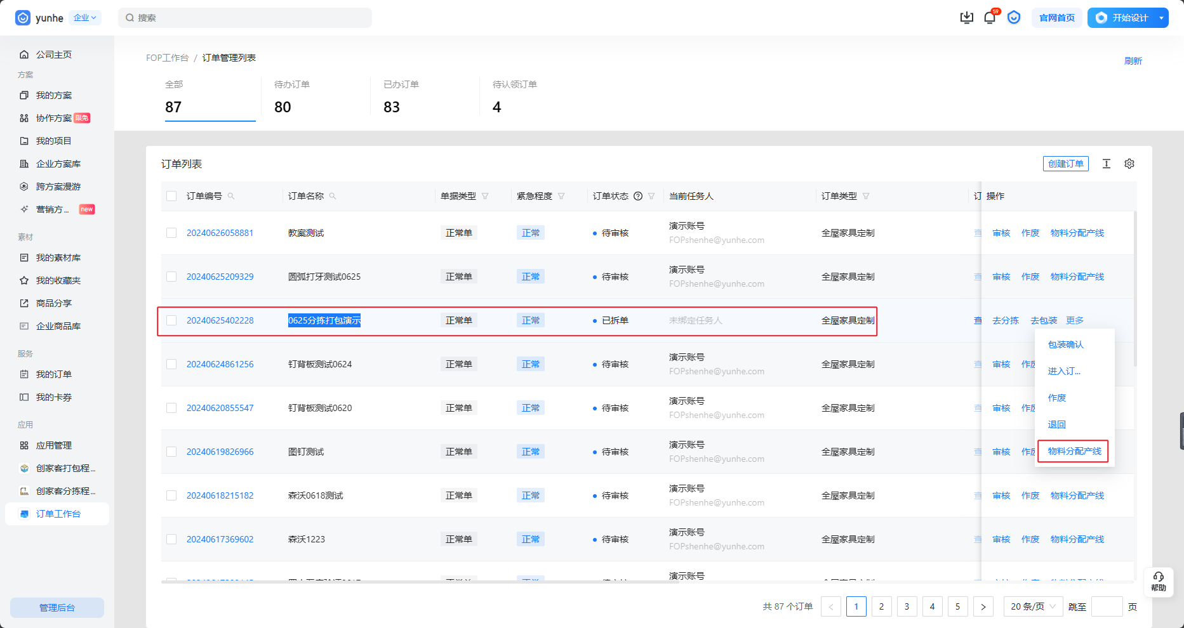This screenshot has width=1184, height=628.
Task: Open order link 20240624861256
Action: (220, 364)
